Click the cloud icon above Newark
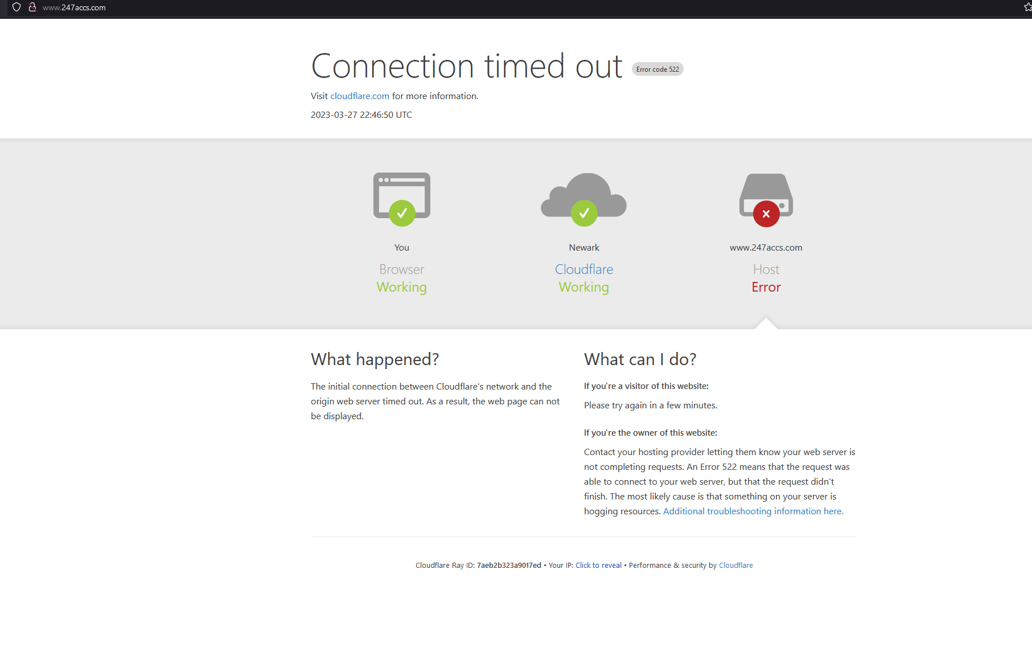Image resolution: width=1032 pixels, height=647 pixels. coord(584,199)
